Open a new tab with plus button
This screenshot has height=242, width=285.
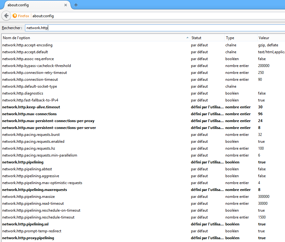coord(76,5)
